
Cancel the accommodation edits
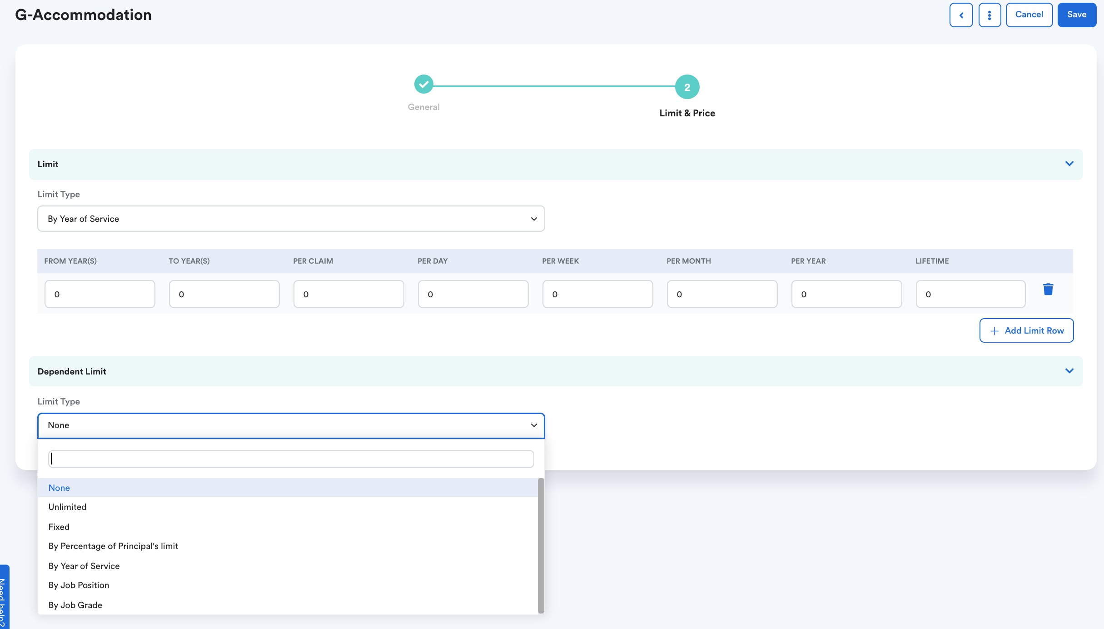(1029, 15)
